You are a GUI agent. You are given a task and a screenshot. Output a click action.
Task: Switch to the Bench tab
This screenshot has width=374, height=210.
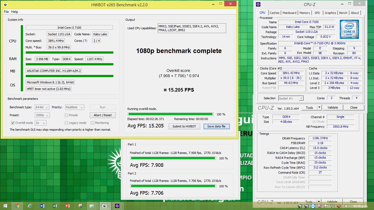click(343, 13)
